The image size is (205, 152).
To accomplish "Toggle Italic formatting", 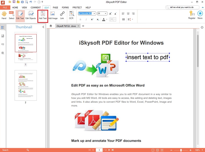I will (x=86, y=20).
